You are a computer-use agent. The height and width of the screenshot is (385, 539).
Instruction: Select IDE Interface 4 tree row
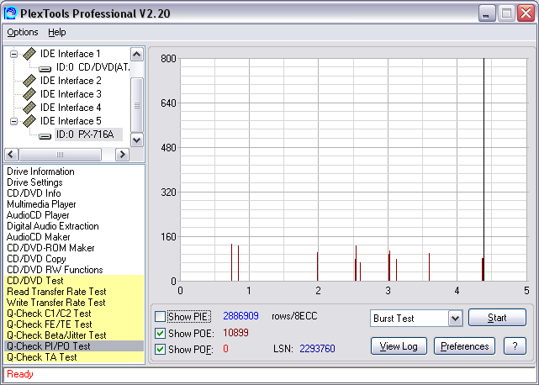point(71,108)
